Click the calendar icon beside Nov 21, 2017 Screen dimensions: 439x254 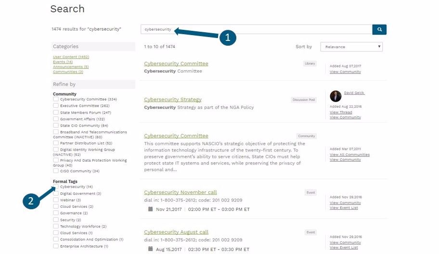[x=150, y=209]
